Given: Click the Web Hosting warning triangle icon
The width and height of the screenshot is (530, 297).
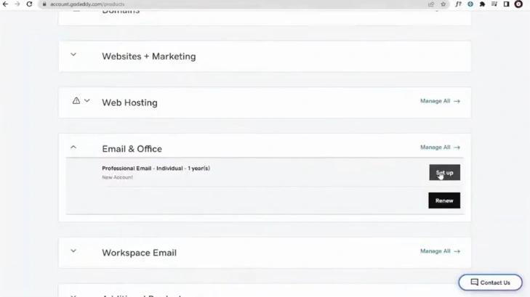Looking at the screenshot, I should coord(76,101).
